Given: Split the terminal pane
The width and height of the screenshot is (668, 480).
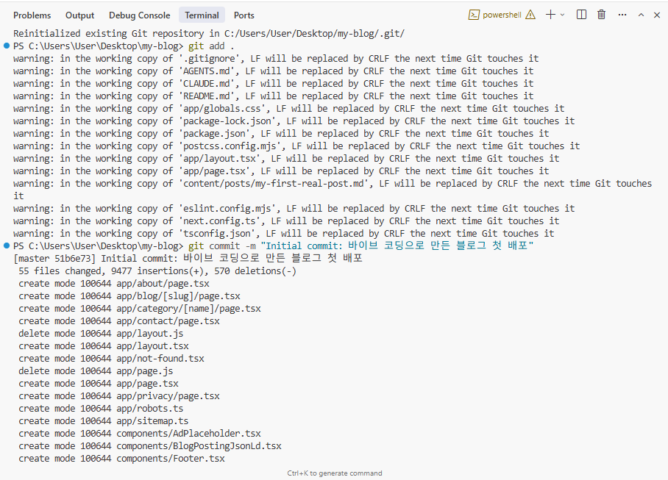Looking at the screenshot, I should click(x=582, y=15).
